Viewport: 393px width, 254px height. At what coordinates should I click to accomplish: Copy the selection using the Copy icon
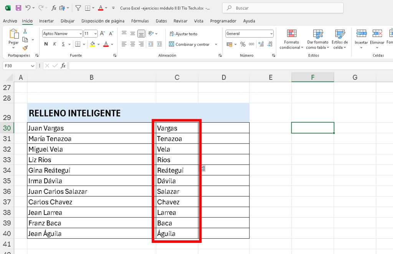25,39
